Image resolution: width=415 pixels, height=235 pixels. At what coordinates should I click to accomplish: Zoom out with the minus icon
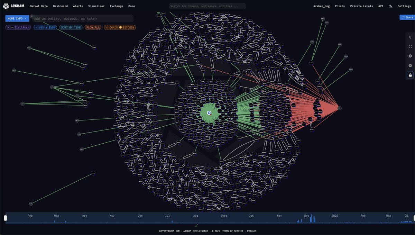click(410, 65)
